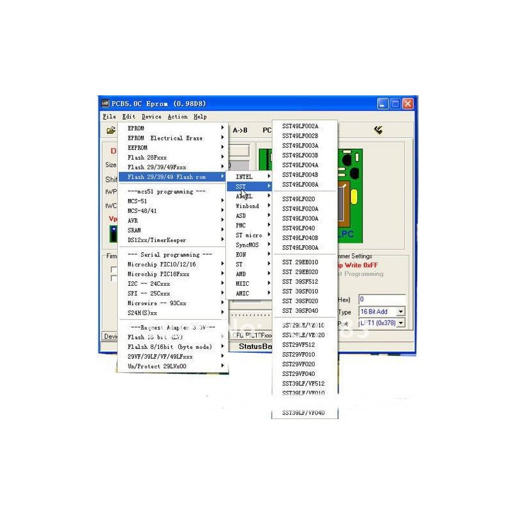515x515 pixels.
Task: Choose SST49LF002A chip
Action: coord(304,126)
